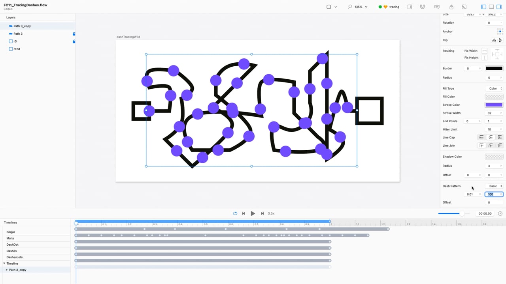Toggle the guides panel icon in toolbar

[410, 7]
